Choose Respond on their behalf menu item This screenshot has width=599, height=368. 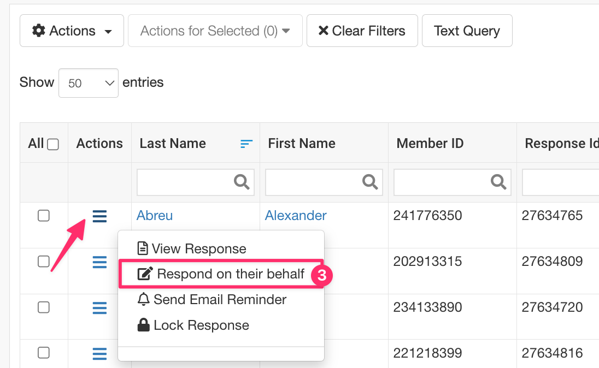click(x=221, y=274)
